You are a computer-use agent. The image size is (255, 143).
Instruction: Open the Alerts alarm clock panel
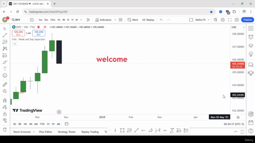point(251,37)
